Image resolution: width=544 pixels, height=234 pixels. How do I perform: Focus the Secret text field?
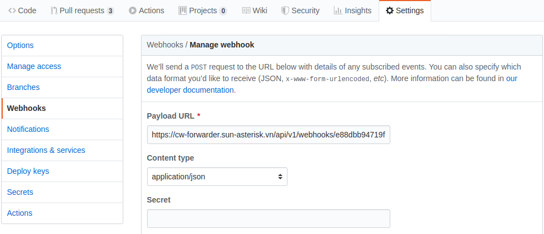pos(268,219)
